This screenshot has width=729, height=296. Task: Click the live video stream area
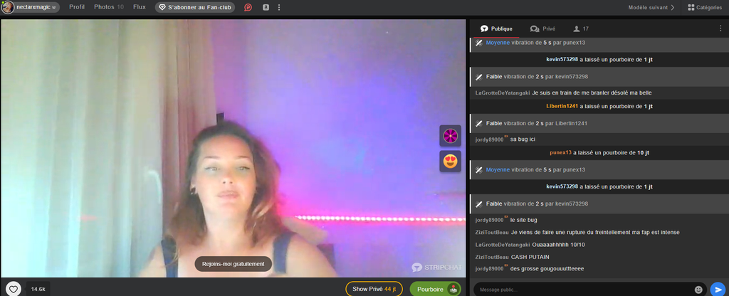click(x=233, y=148)
